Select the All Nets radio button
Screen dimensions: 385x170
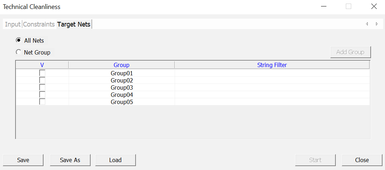[x=18, y=41]
